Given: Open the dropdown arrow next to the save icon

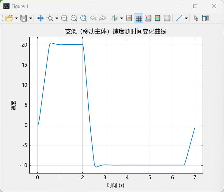Looking at the screenshot, I should (x=31, y=18).
